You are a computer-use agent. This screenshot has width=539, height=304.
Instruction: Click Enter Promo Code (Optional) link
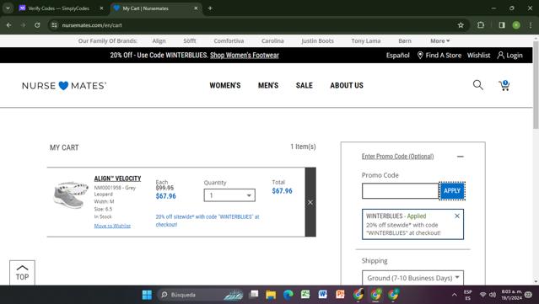pyautogui.click(x=397, y=157)
